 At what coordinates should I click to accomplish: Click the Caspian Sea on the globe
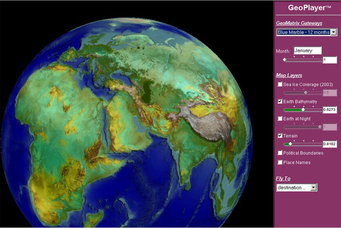click(148, 91)
